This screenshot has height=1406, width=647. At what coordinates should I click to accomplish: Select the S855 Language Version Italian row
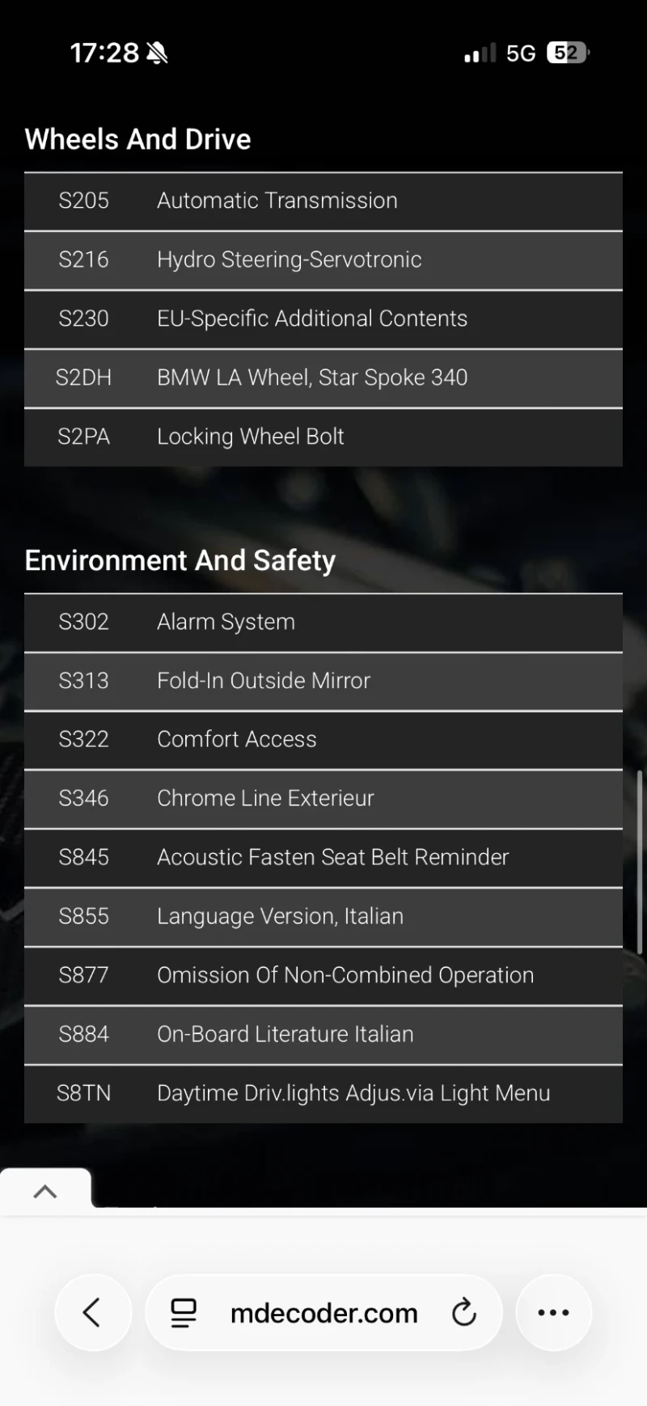click(323, 916)
